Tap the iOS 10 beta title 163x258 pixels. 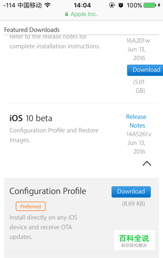pos(31,118)
